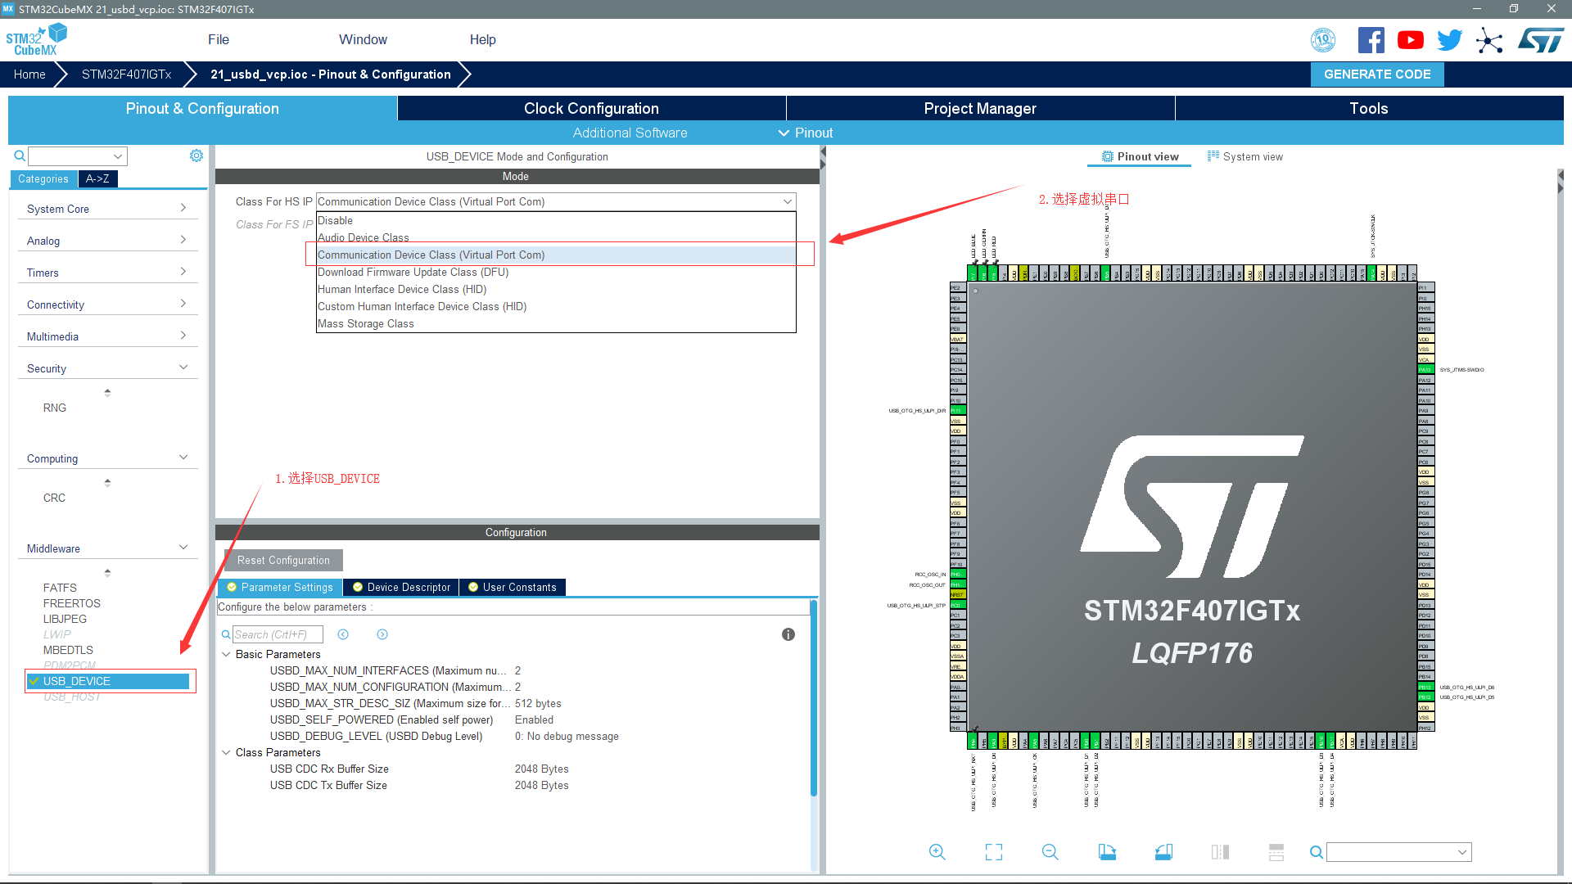Open the pin search dropdown
Viewport: 1572px width, 884px height.
tap(1461, 852)
